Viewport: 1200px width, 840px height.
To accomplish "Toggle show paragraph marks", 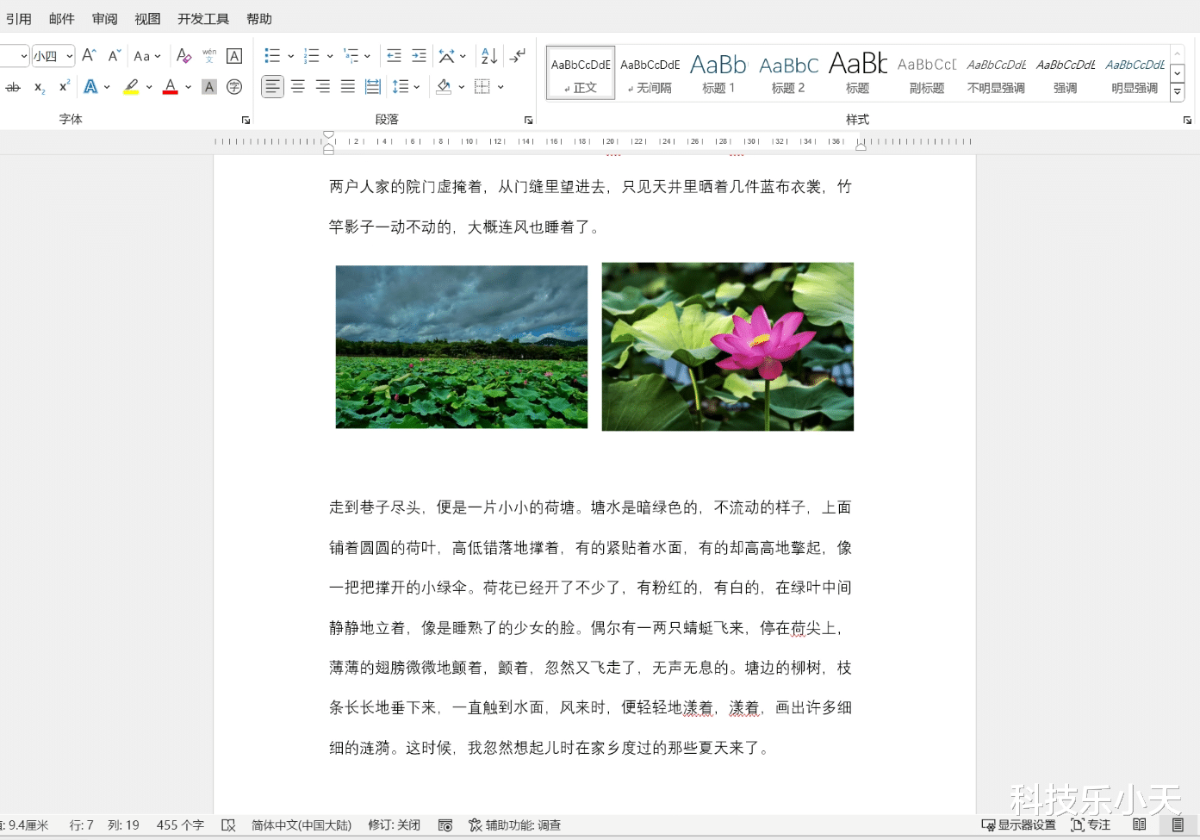I will (518, 56).
